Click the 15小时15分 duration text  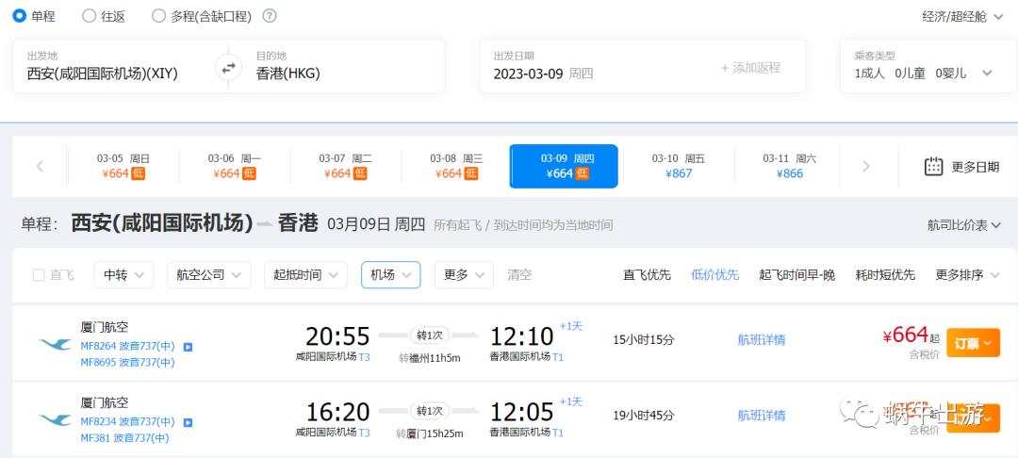(644, 339)
